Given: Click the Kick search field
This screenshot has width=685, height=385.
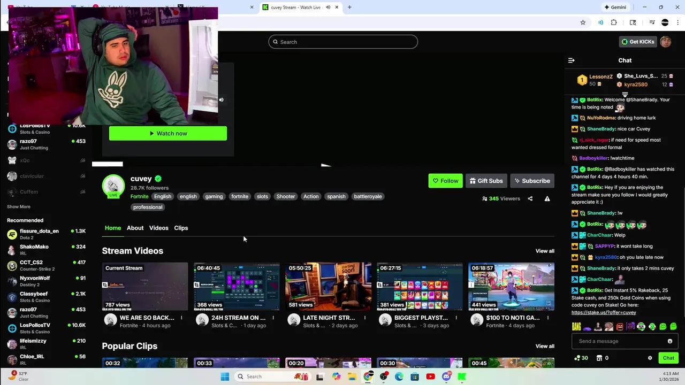Looking at the screenshot, I should 343,42.
